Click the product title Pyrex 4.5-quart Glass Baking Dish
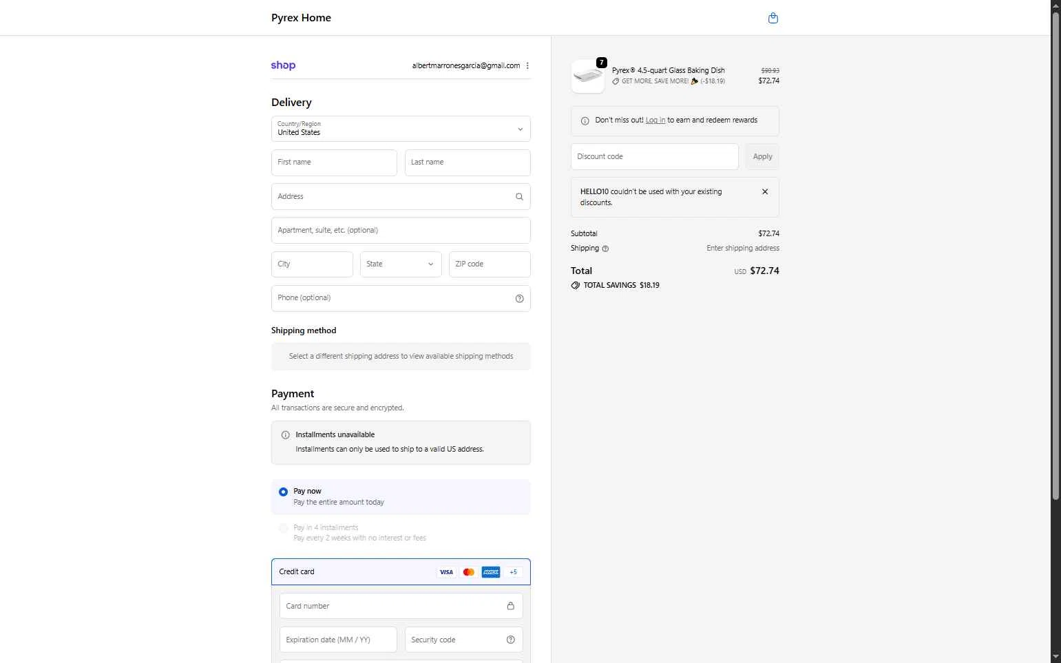Screen dimensions: 1061x663 pyautogui.click(x=668, y=70)
